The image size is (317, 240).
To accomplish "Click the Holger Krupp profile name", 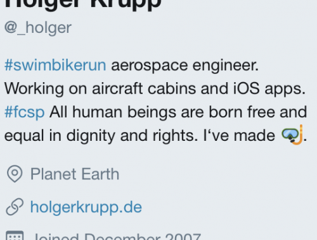I will click(83, 4).
